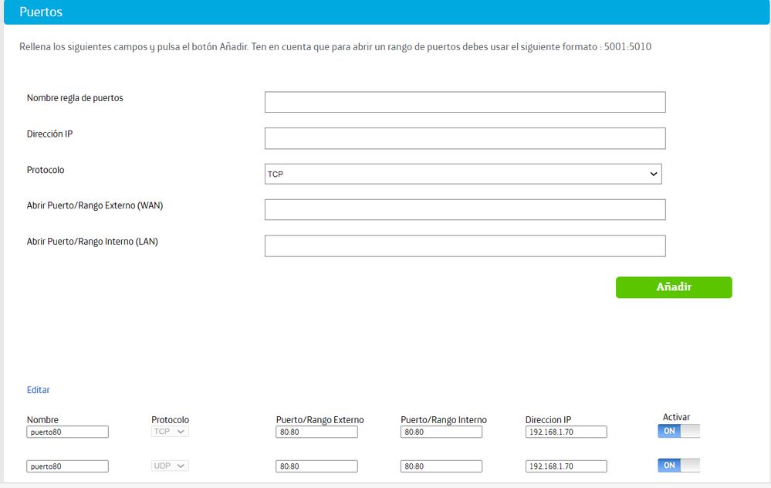Click the Nombre field of the UDP rule
Image resolution: width=771 pixels, height=488 pixels.
(67, 466)
